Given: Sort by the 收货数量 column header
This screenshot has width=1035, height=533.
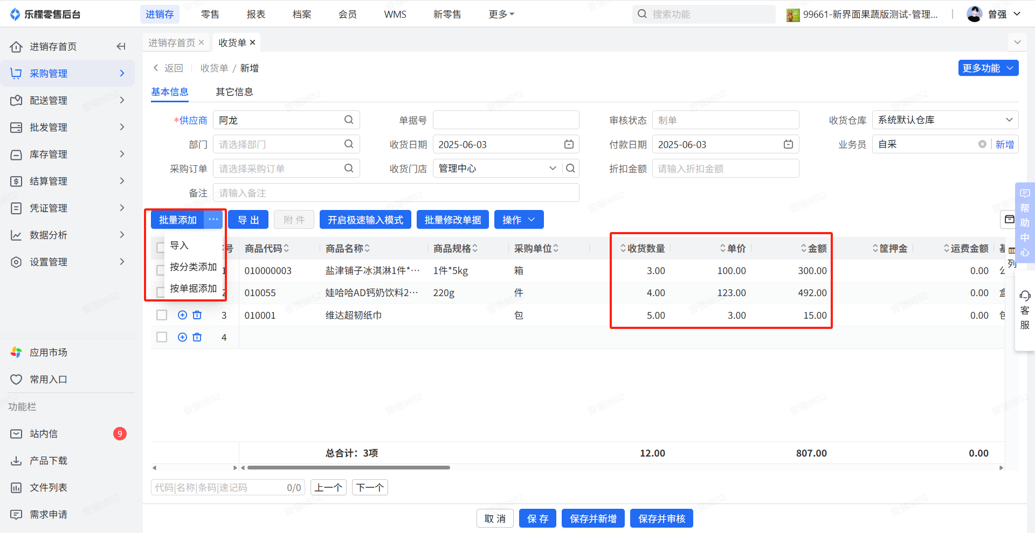Looking at the screenshot, I should (x=643, y=248).
